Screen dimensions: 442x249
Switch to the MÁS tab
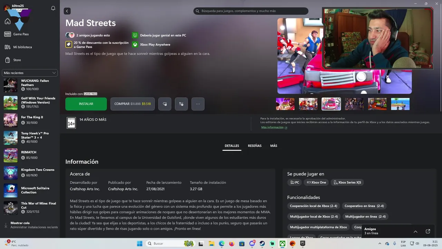[273, 146]
